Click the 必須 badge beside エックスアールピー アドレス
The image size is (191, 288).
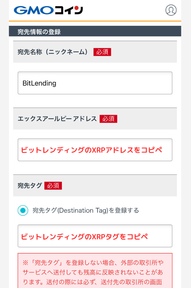click(108, 119)
